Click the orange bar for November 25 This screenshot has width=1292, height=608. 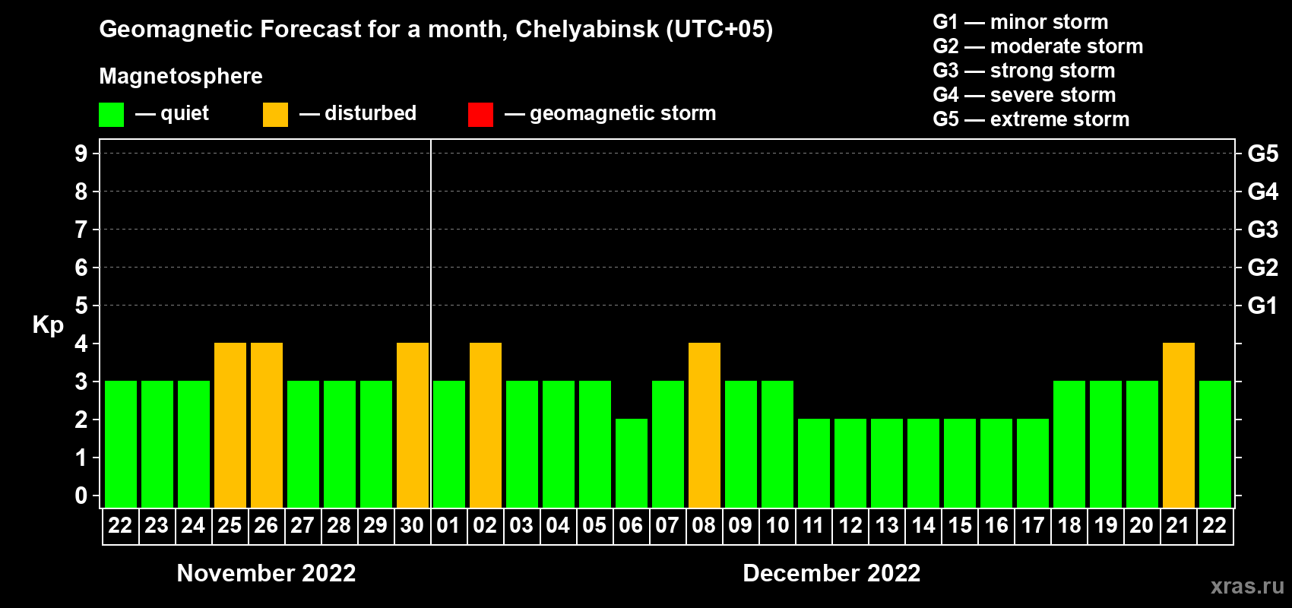coord(230,426)
